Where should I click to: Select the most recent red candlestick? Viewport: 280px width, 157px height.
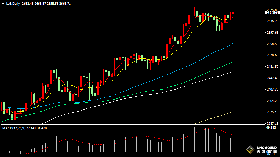233,13
